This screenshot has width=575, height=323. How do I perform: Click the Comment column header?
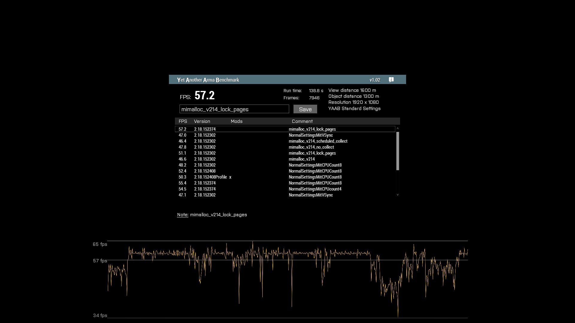coord(302,121)
